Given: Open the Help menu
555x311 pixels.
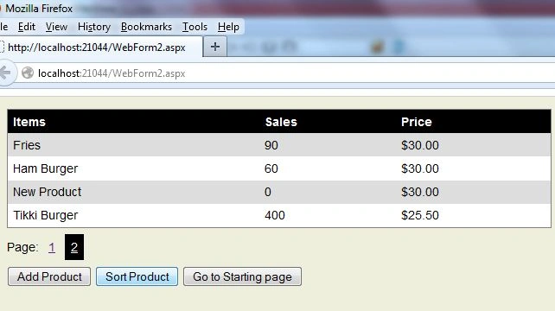Looking at the screenshot, I should point(228,27).
